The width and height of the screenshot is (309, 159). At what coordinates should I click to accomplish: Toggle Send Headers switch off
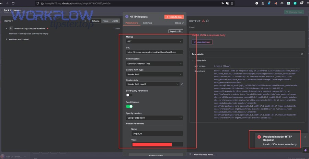(129, 106)
